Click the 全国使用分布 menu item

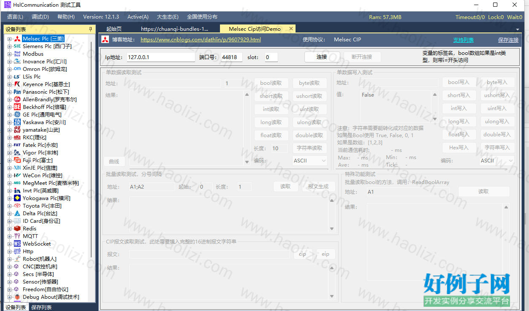[202, 17]
